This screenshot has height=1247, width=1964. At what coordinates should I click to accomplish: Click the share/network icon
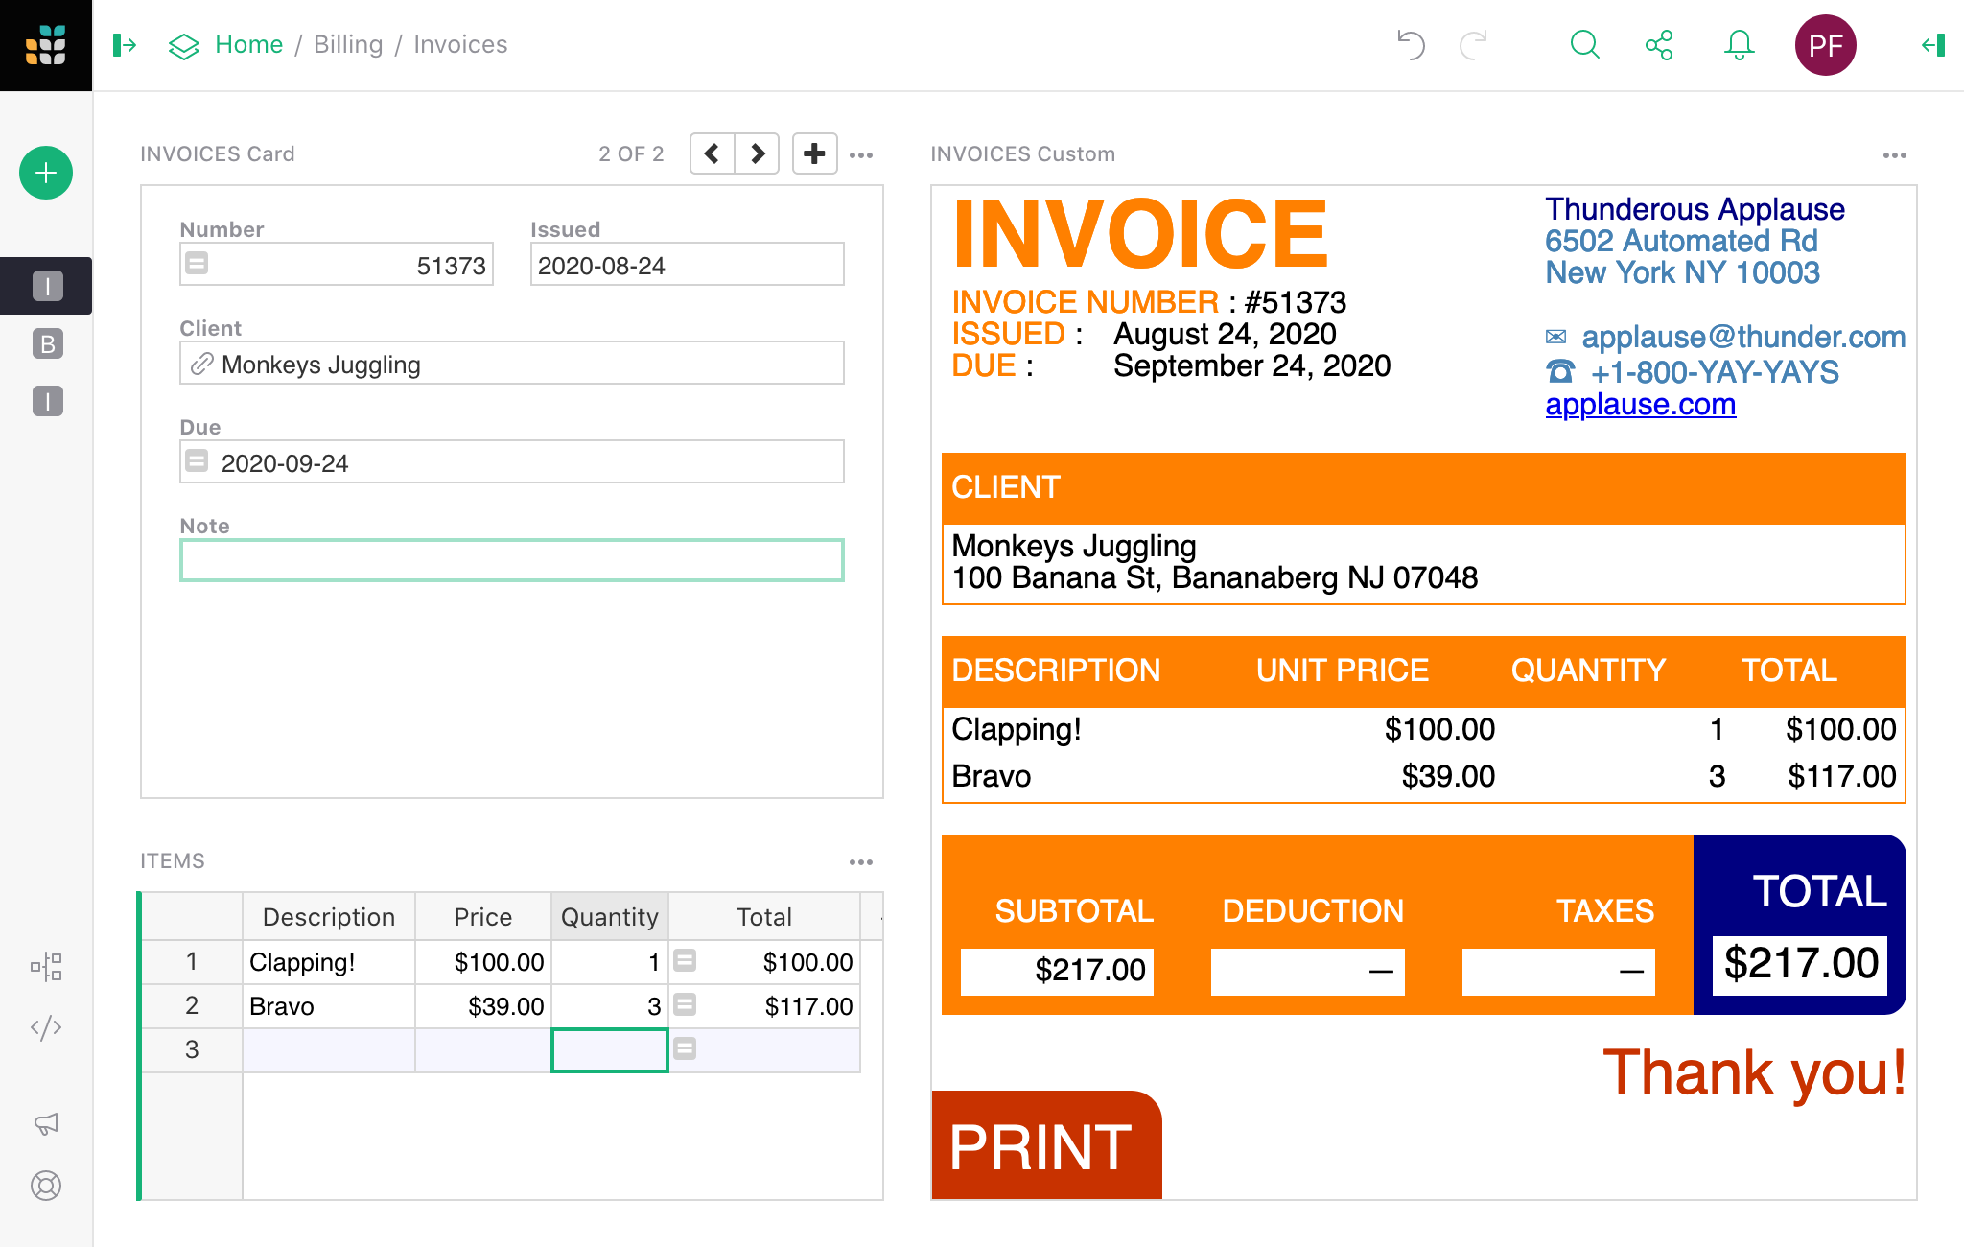point(1659,44)
